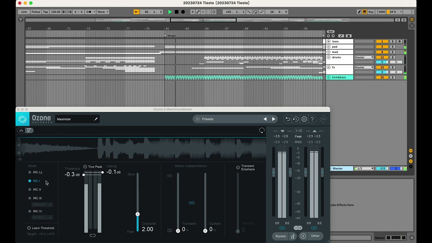
Task: Click the gain match icon beside Bypass
Action: [x=293, y=236]
